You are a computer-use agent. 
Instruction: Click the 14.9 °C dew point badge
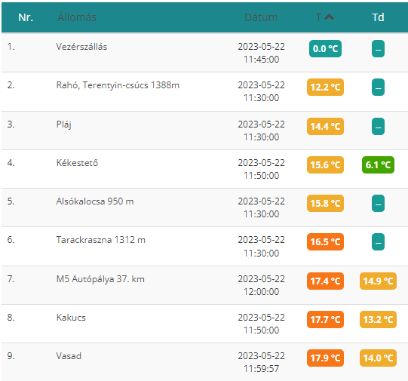[378, 281]
